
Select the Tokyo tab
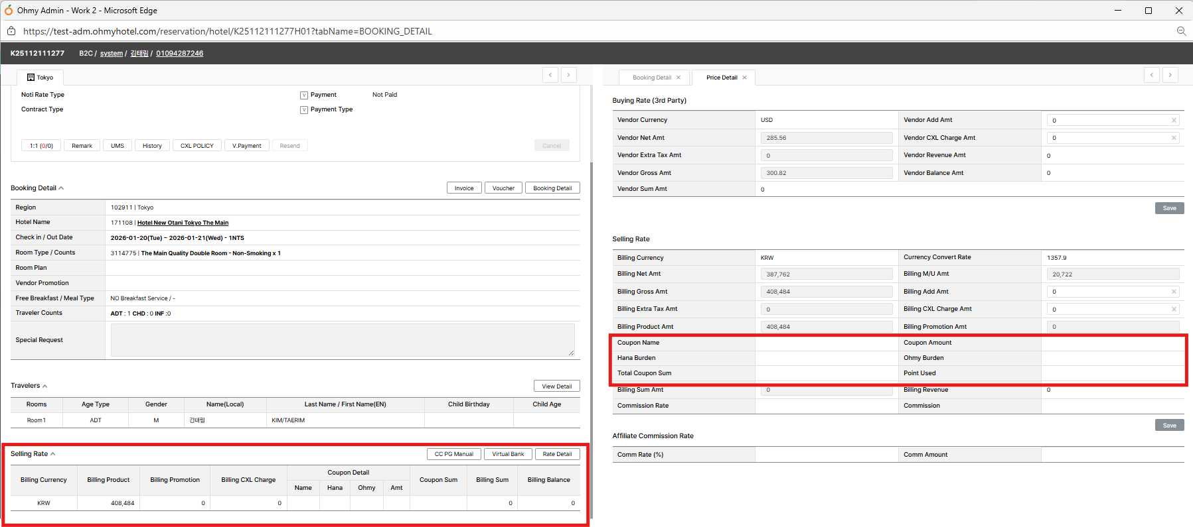[40, 78]
